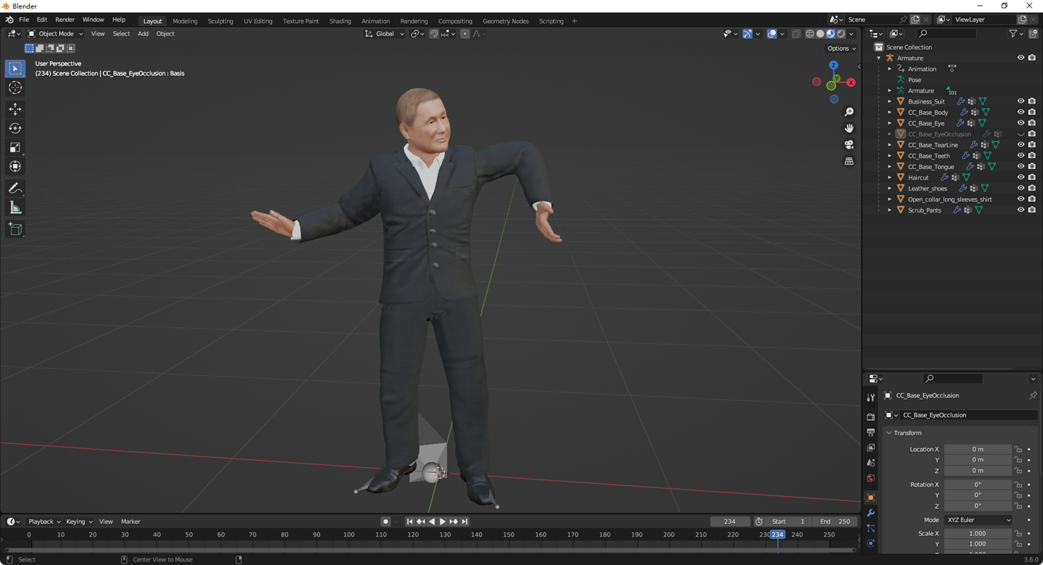
Task: Click the pan view hand icon
Action: [x=849, y=128]
